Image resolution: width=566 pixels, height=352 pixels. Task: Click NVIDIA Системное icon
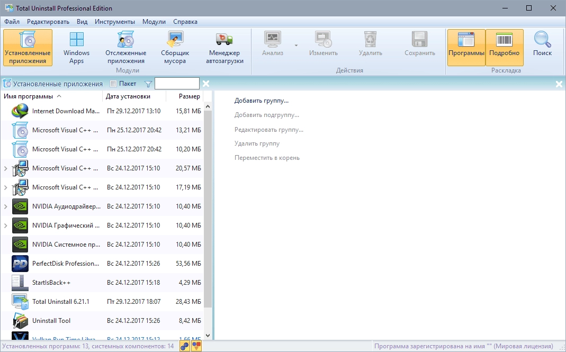[x=20, y=245]
